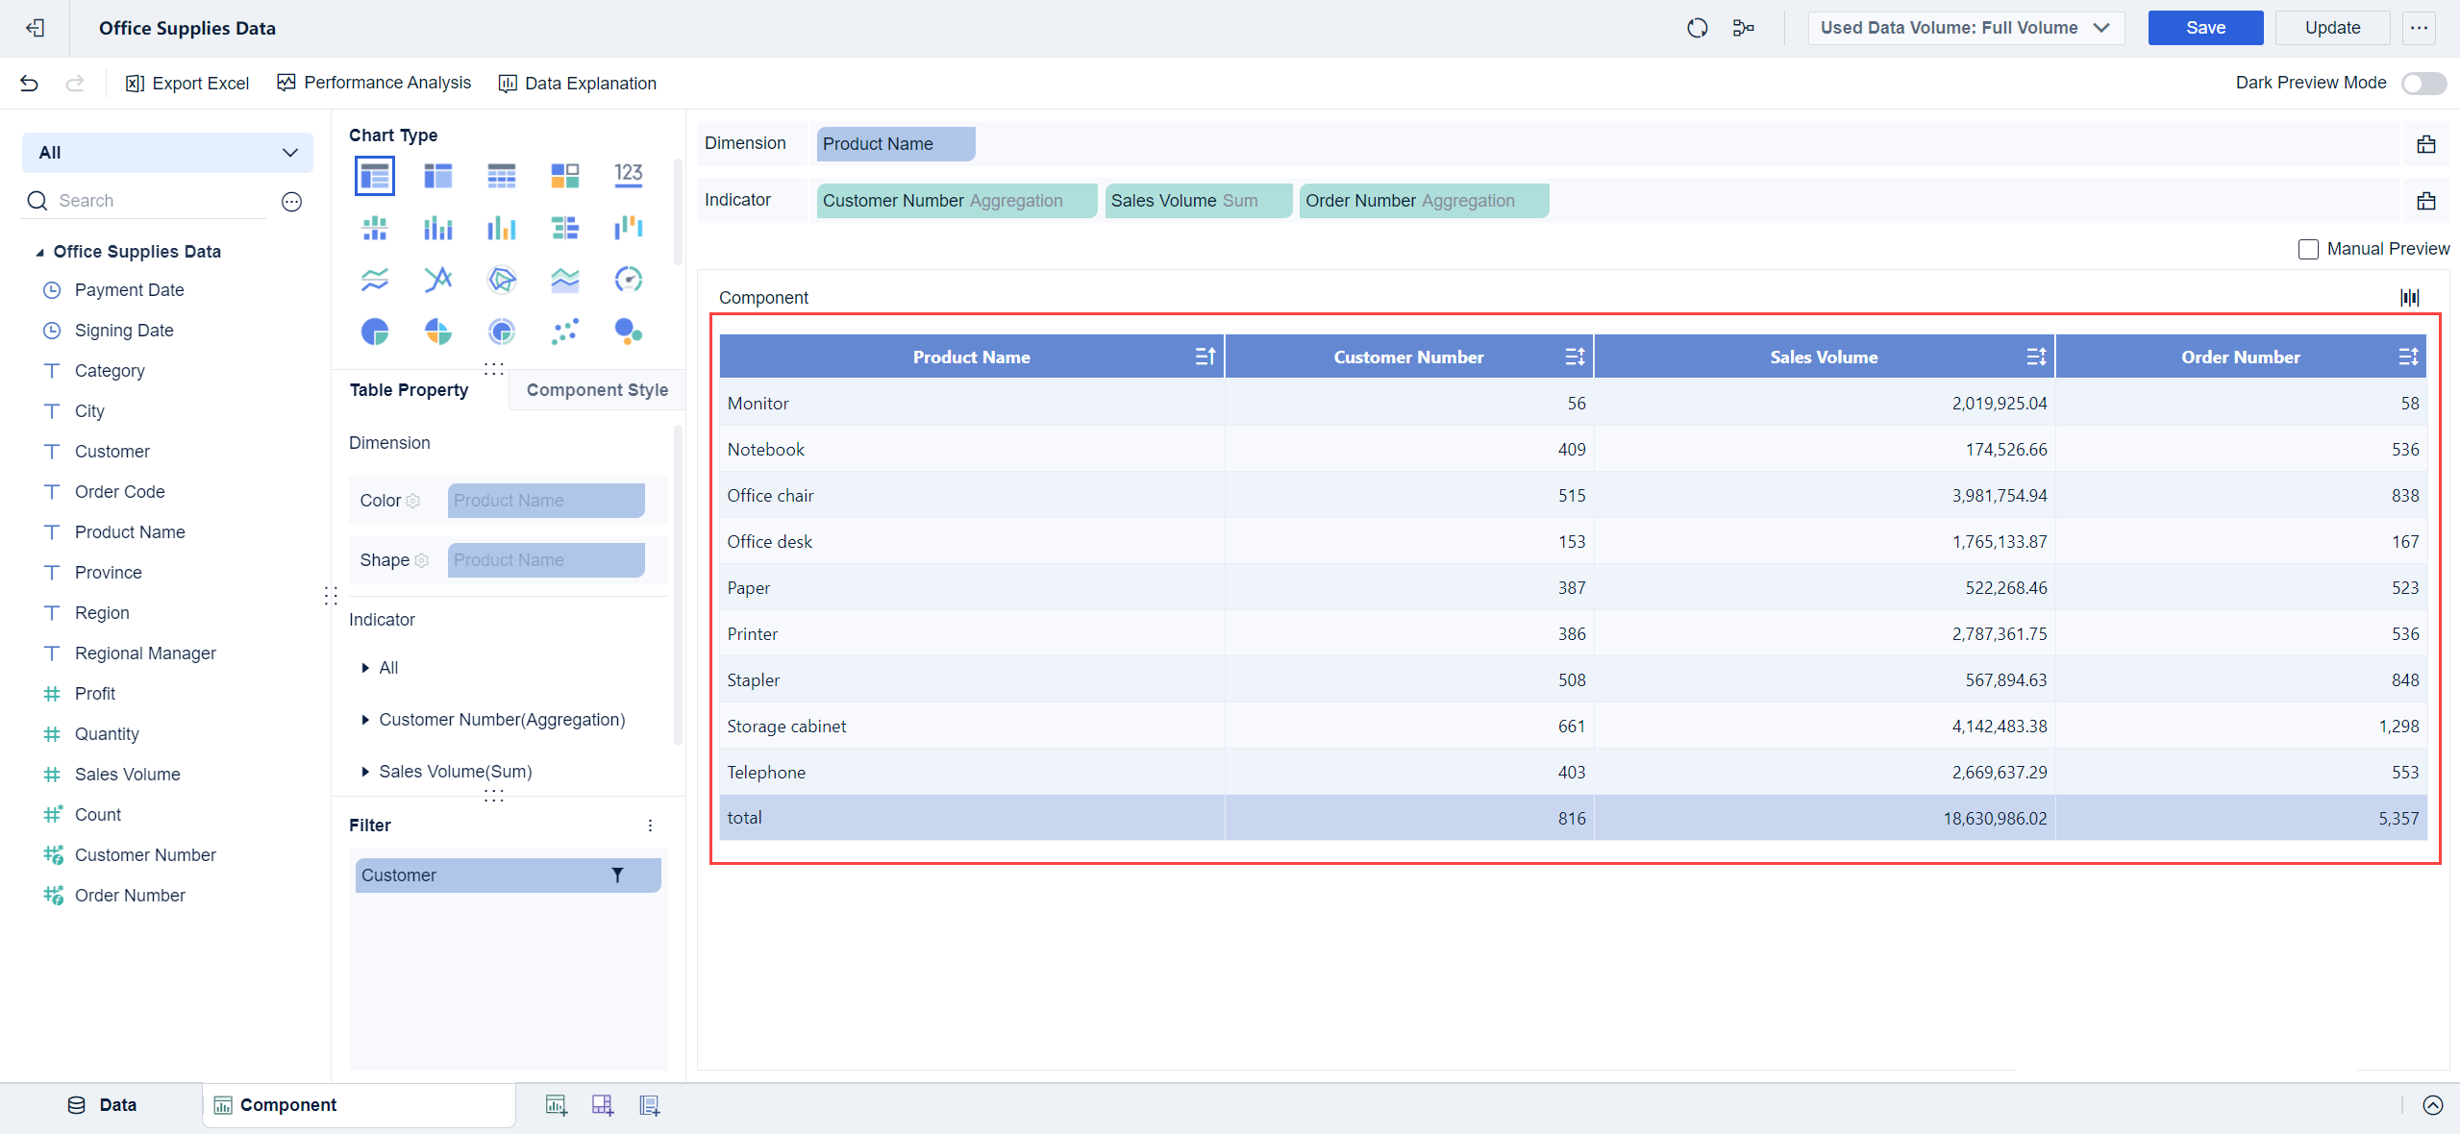Switch to the Component Style tab

(x=597, y=390)
